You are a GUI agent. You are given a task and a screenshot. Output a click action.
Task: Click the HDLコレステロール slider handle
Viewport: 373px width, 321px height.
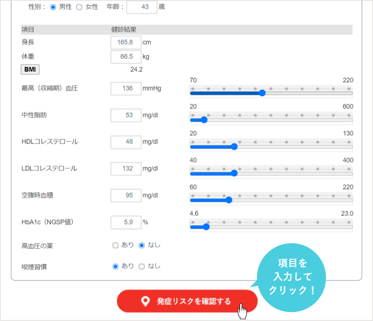point(234,146)
